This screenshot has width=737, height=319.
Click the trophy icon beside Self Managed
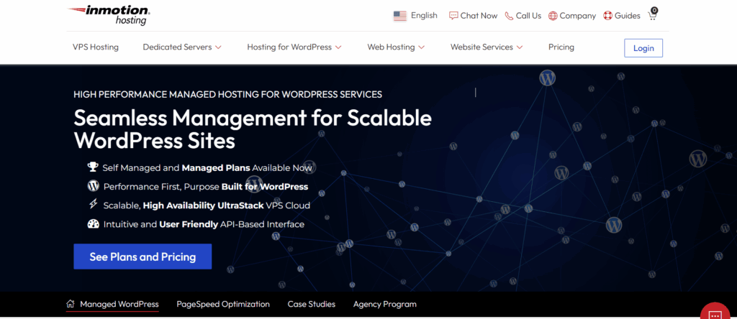coord(92,167)
